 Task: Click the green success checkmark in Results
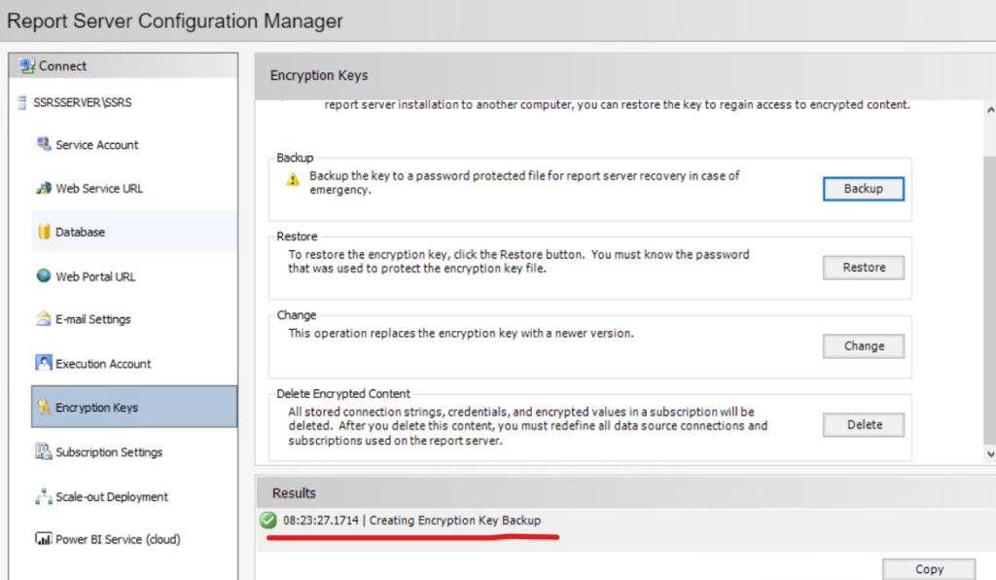(x=268, y=520)
